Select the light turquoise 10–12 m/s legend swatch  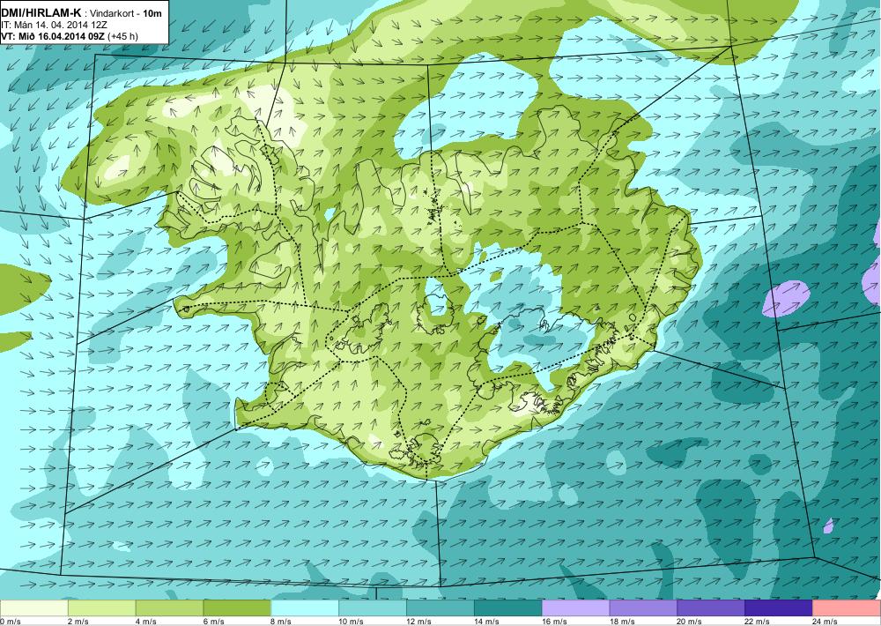373,608
